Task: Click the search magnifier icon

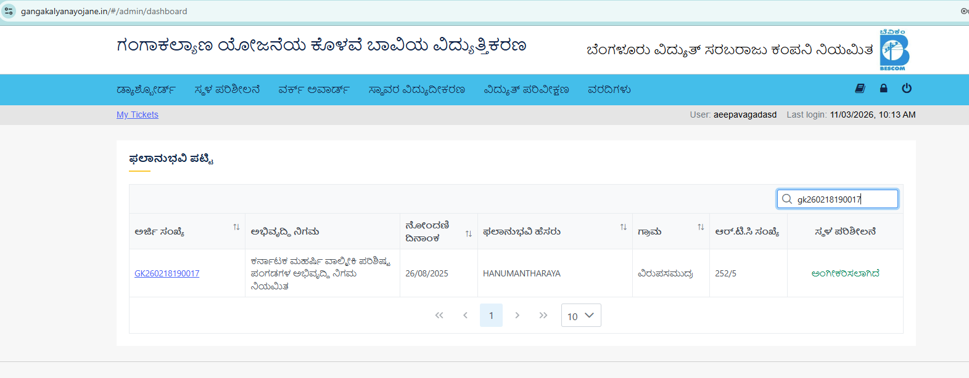Action: tap(786, 199)
